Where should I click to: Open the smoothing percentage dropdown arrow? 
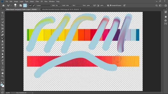click(x=105, y=5)
